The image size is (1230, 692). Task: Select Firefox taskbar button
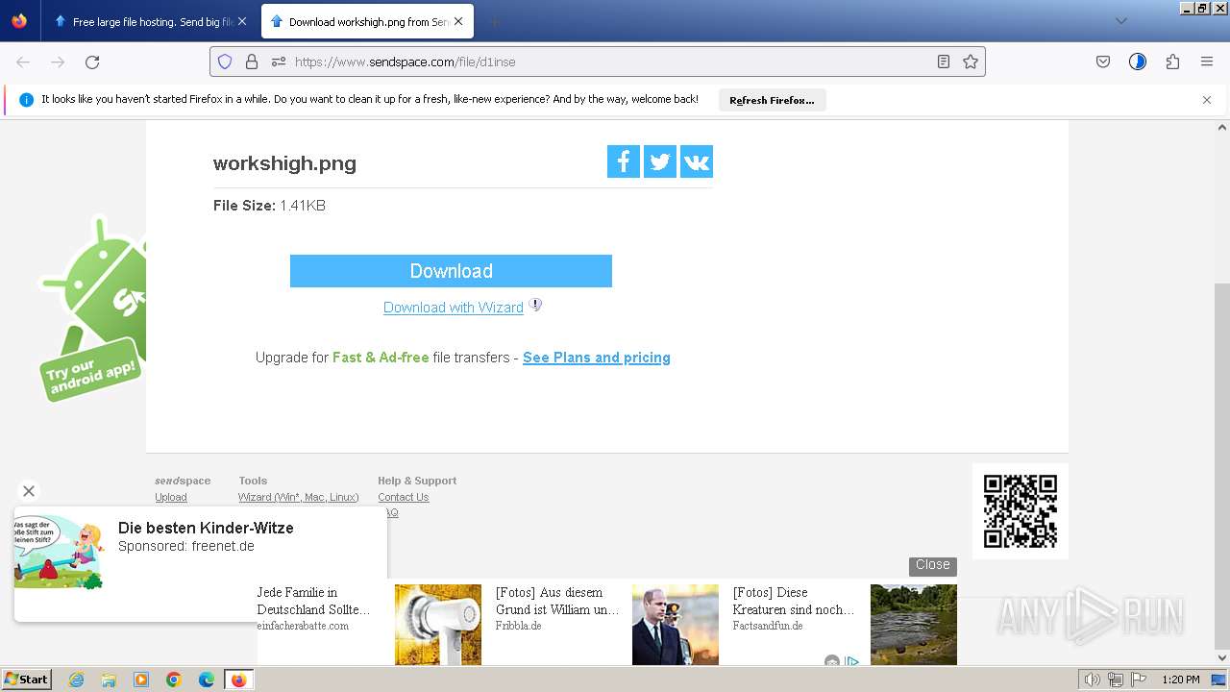[238, 680]
